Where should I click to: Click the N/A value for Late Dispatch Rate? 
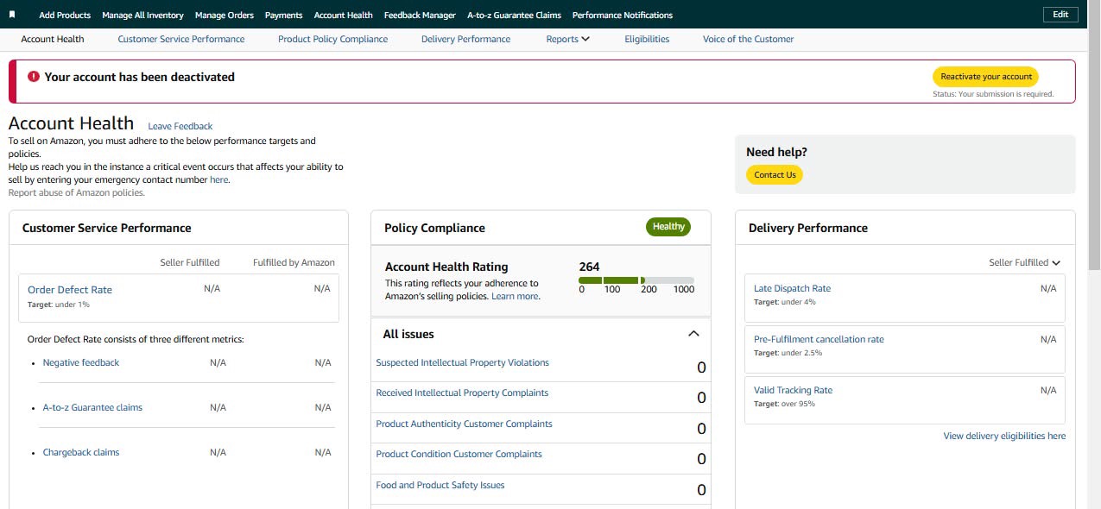(1048, 288)
